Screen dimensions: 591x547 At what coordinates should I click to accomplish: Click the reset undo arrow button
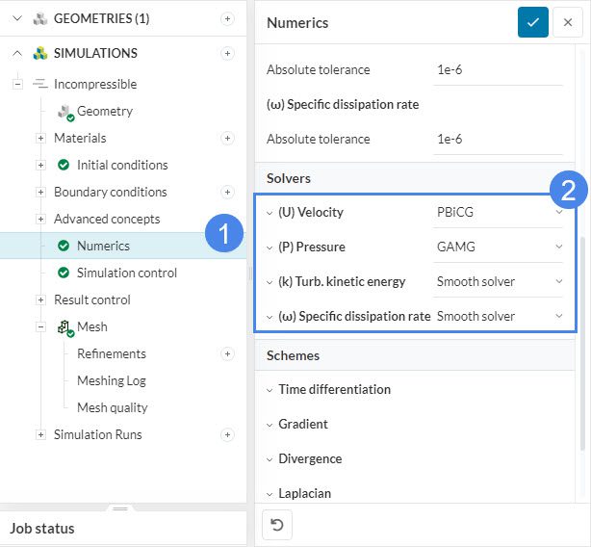pos(277,525)
